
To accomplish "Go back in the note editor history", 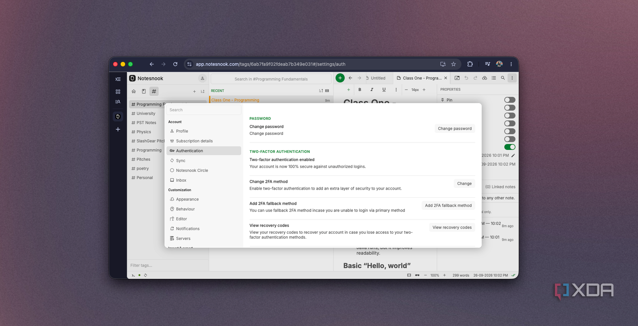I will tap(350, 78).
